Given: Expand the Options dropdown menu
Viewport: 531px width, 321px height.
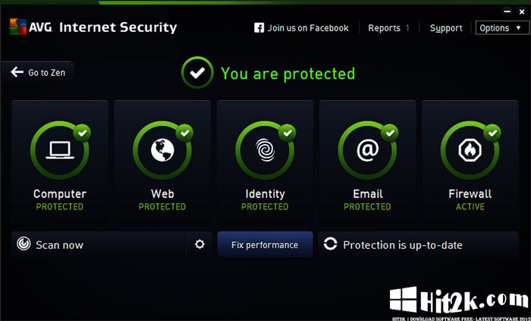Looking at the screenshot, I should (498, 28).
